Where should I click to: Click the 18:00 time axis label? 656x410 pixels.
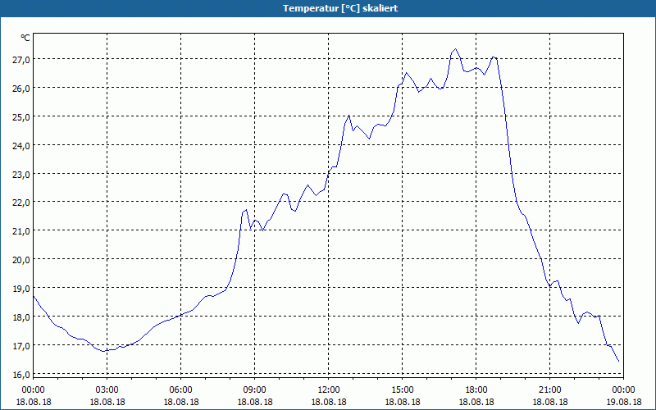click(x=476, y=389)
